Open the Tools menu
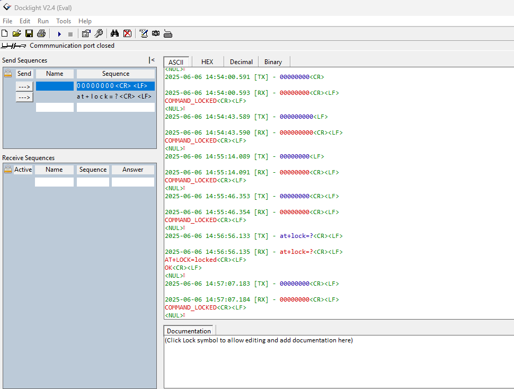This screenshot has height=389, width=514. point(64,21)
